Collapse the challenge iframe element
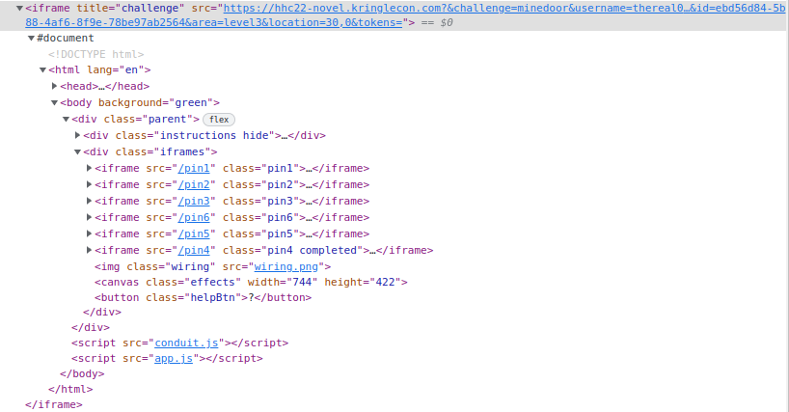Screen dimensions: 789x412 (20, 8)
